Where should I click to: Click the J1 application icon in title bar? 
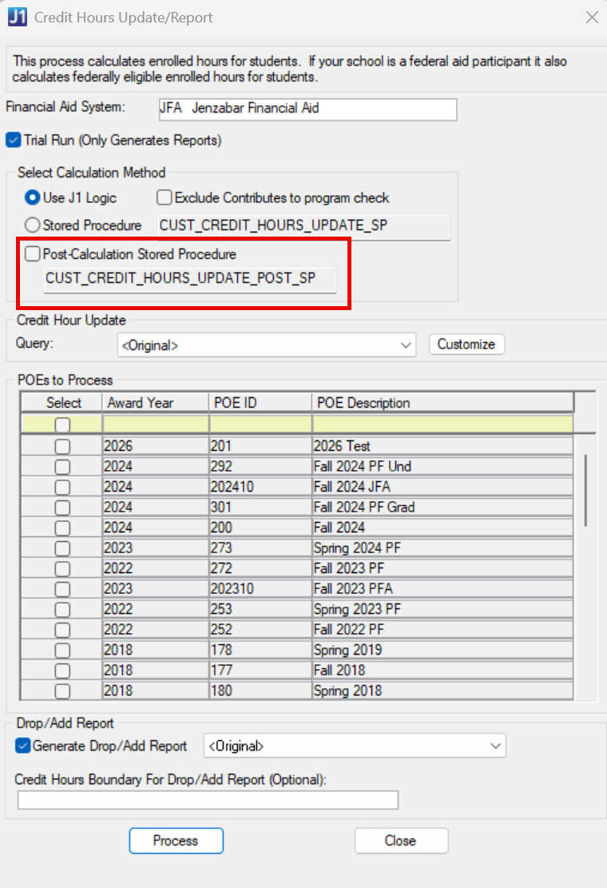tap(17, 17)
